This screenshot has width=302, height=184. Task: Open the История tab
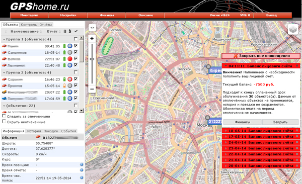[x=34, y=131]
